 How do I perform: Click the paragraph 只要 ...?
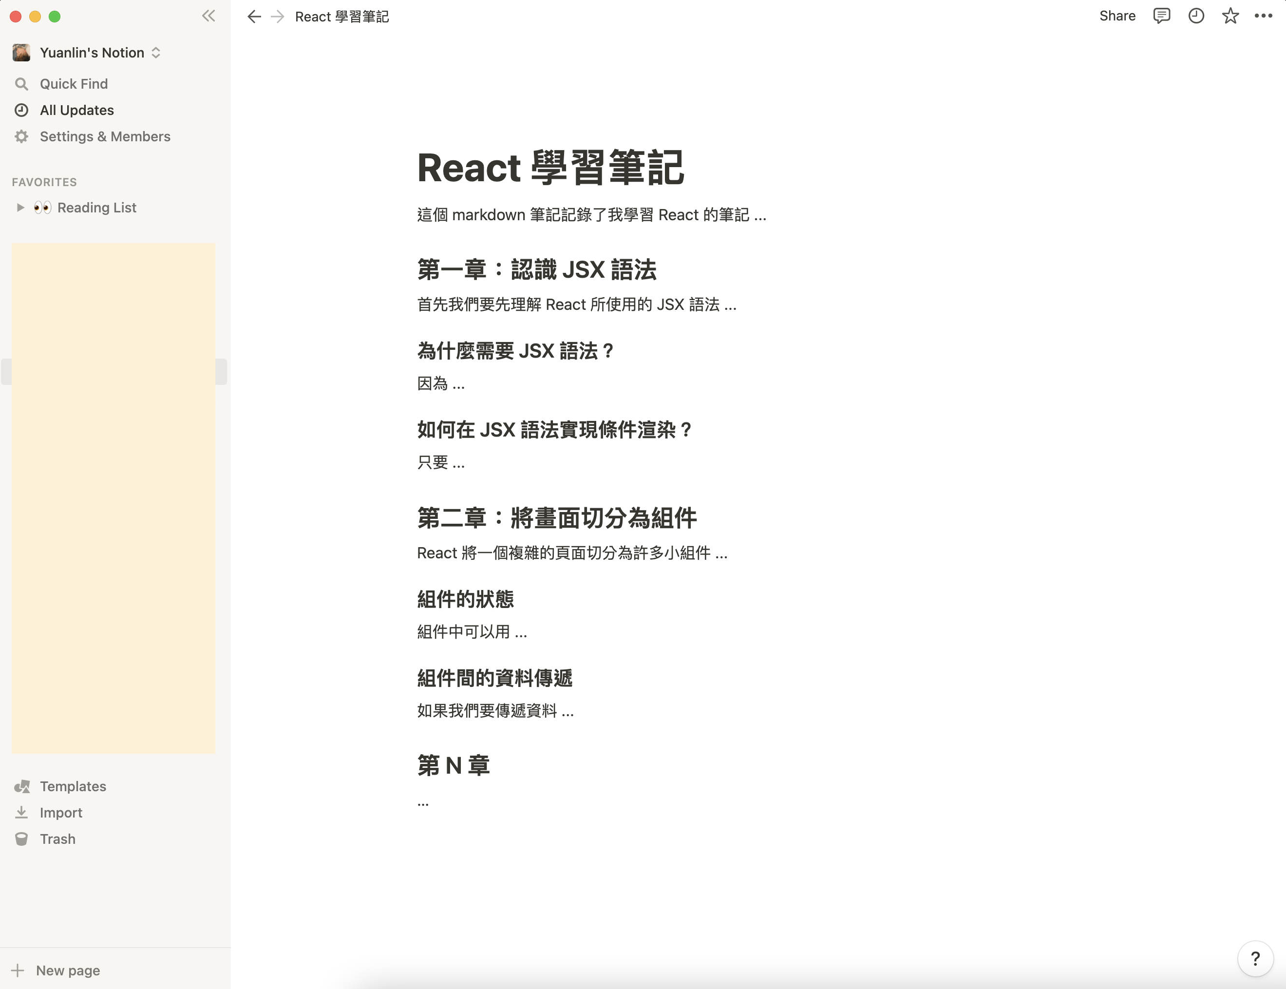coord(441,462)
